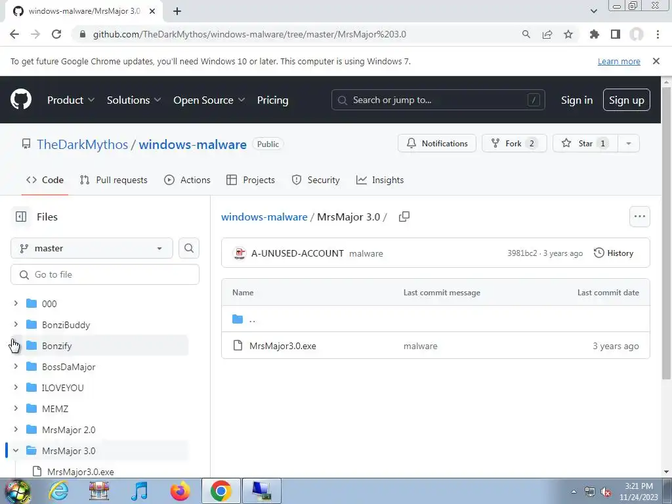This screenshot has height=504, width=672.
Task: Collapse the MrsMajor 3.0 folder
Action: click(x=16, y=450)
